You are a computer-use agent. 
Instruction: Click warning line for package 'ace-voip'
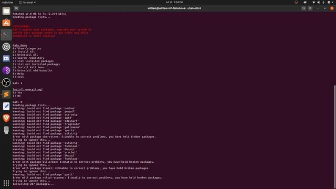(46, 114)
